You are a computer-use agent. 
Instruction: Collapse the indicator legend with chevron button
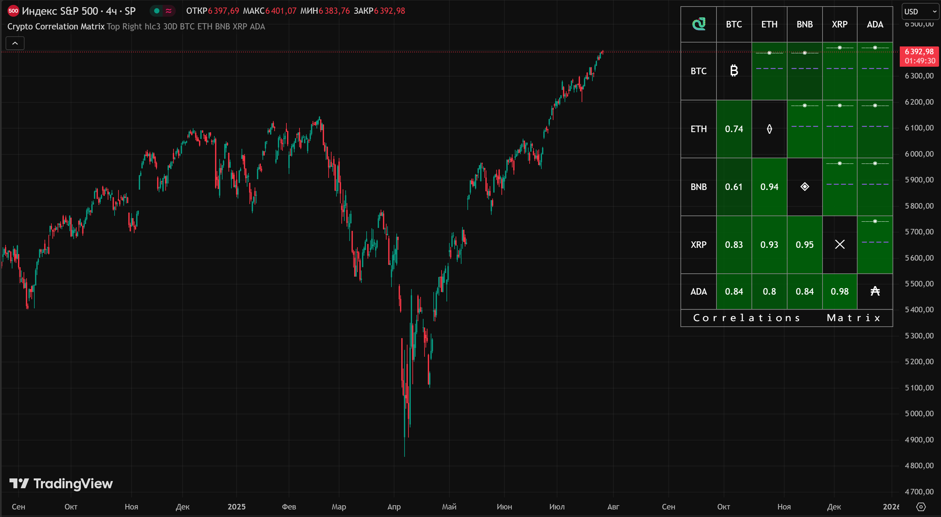15,43
